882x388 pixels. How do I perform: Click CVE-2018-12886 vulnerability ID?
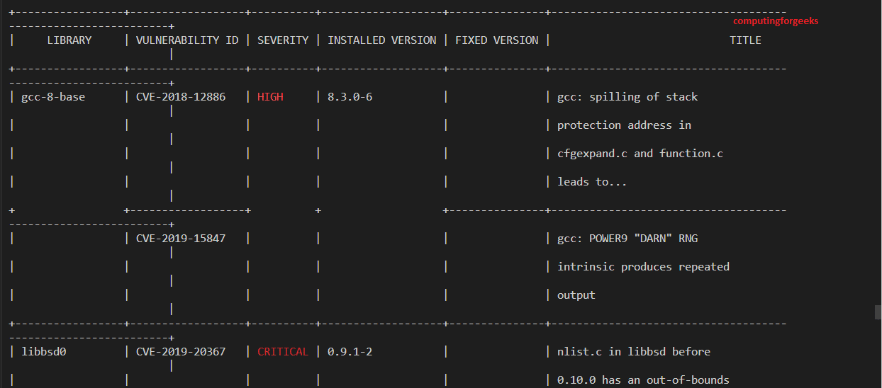[x=181, y=97]
